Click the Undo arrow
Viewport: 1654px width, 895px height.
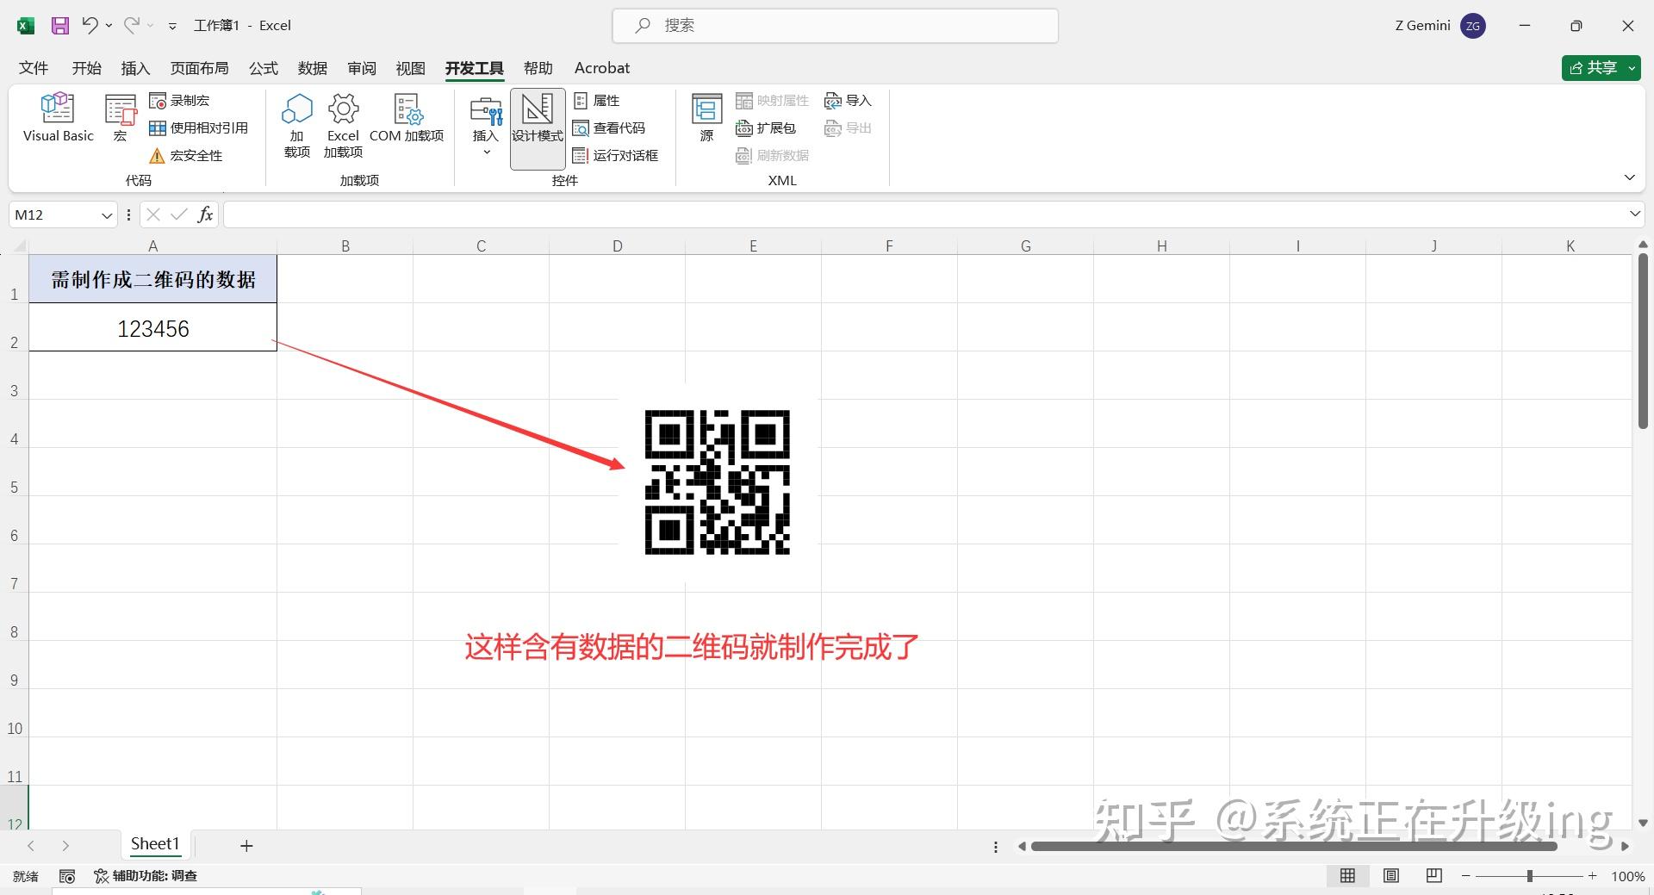90,26
